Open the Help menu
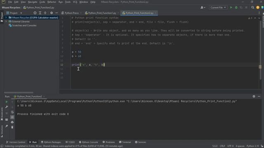264x148 pixels. click(93, 2)
